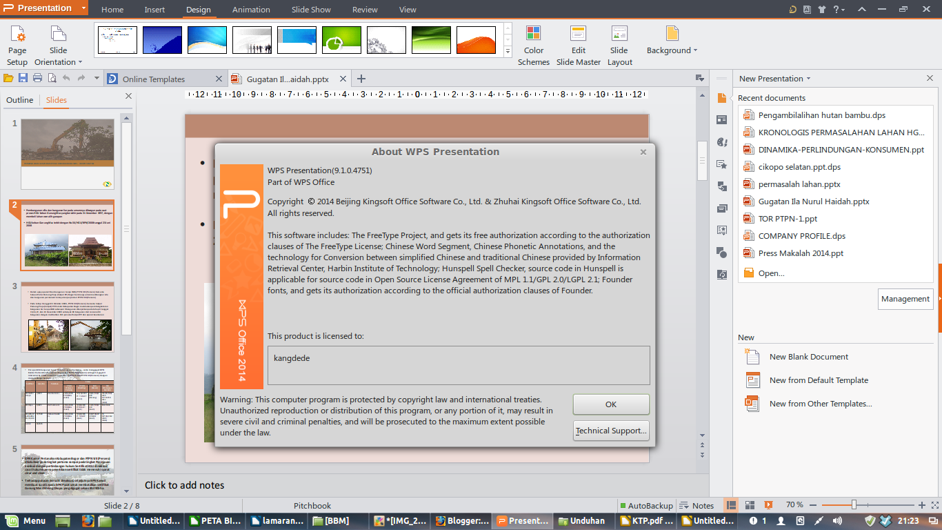Image resolution: width=942 pixels, height=530 pixels.
Task: Click the T-shirt skin icon in title bar
Action: coord(822,10)
